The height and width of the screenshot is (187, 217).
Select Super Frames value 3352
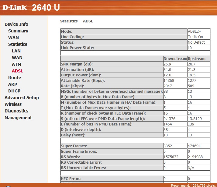tap(167, 146)
